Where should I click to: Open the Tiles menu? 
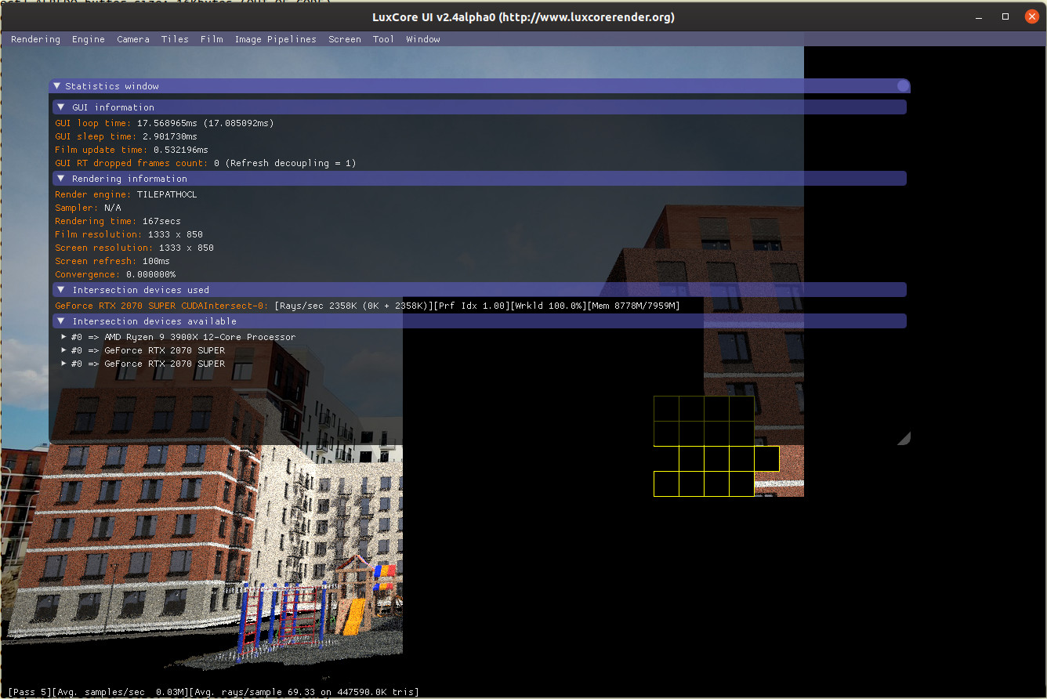coord(175,38)
